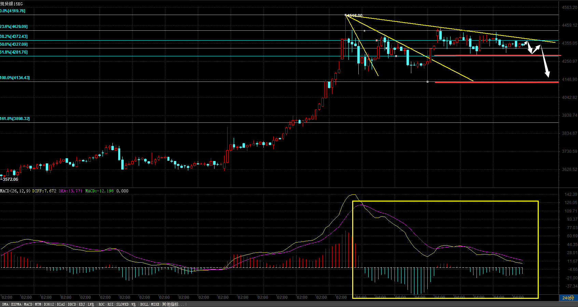This screenshot has height=307, width=578.
Task: Click the MACD(26,12,9) parameter label
Action: click(15, 191)
